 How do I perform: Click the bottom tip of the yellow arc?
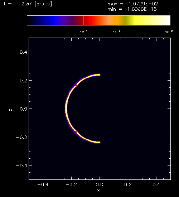(x=99, y=142)
